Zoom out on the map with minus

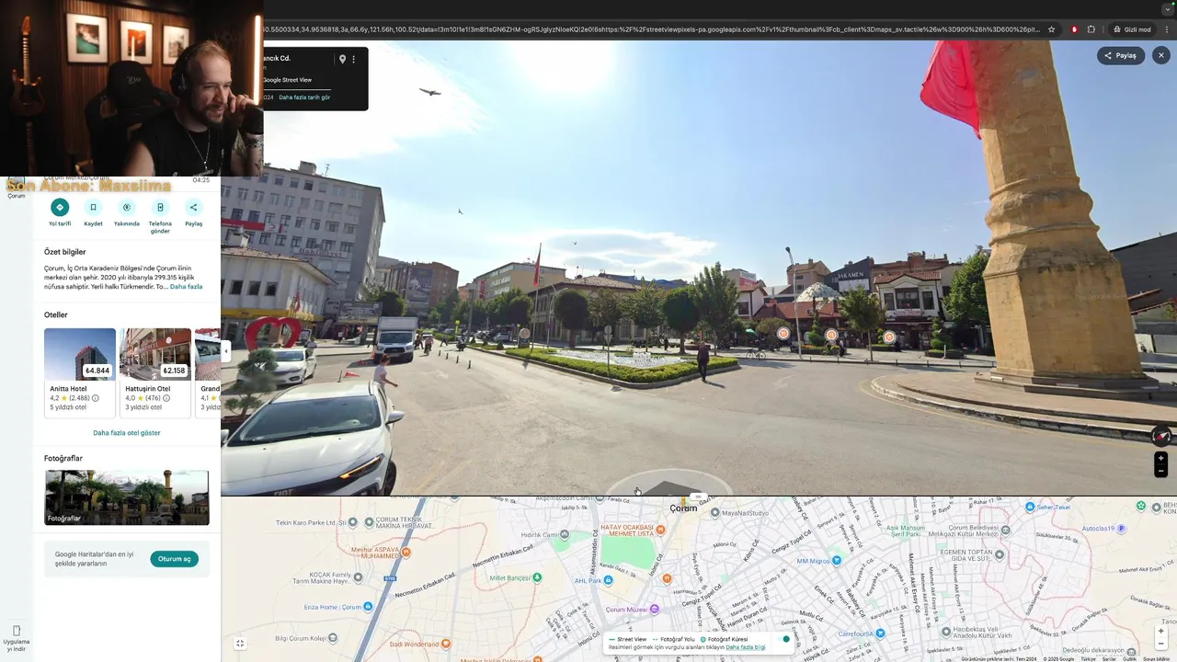(x=1161, y=644)
